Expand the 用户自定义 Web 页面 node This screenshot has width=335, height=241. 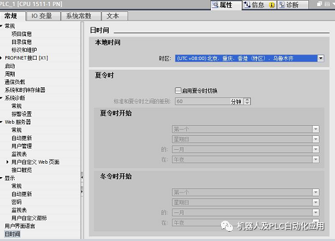[7, 162]
